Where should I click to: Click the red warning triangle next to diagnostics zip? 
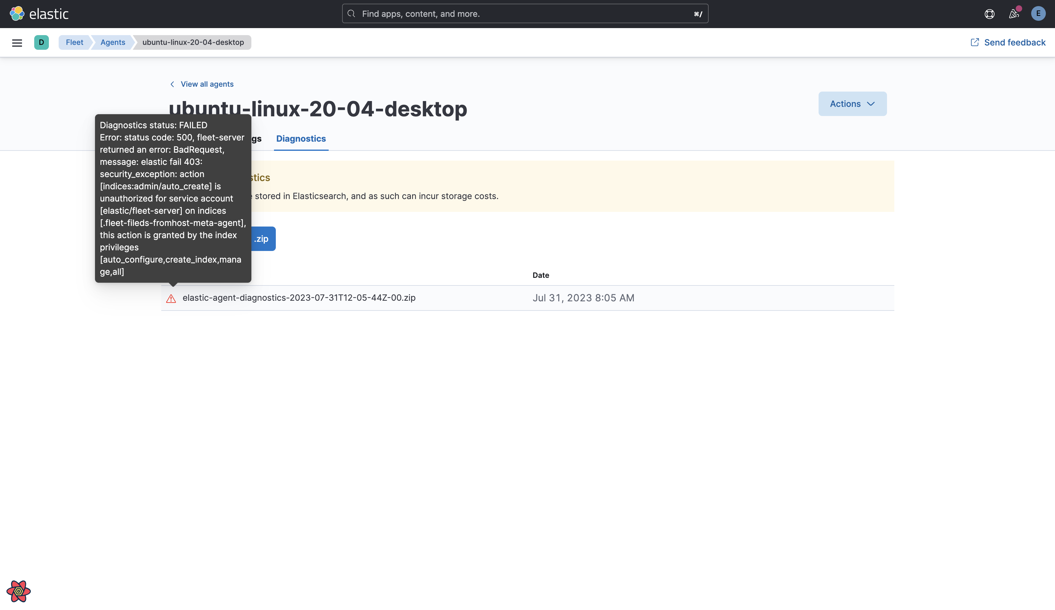(x=171, y=298)
